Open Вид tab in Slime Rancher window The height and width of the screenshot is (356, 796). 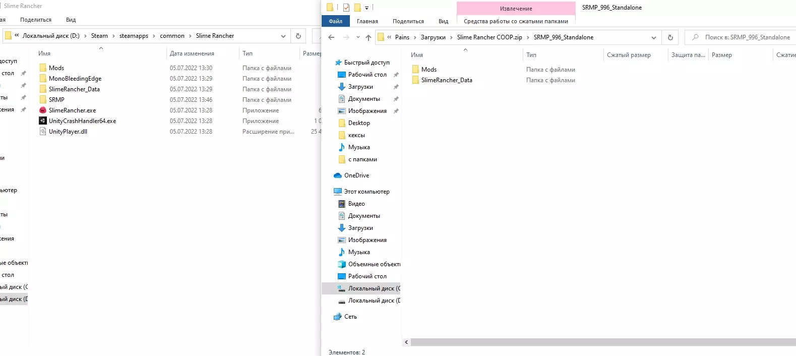pyautogui.click(x=71, y=20)
